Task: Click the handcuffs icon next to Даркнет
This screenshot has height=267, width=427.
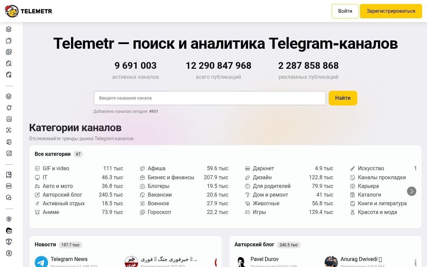Action: pyautogui.click(x=247, y=168)
